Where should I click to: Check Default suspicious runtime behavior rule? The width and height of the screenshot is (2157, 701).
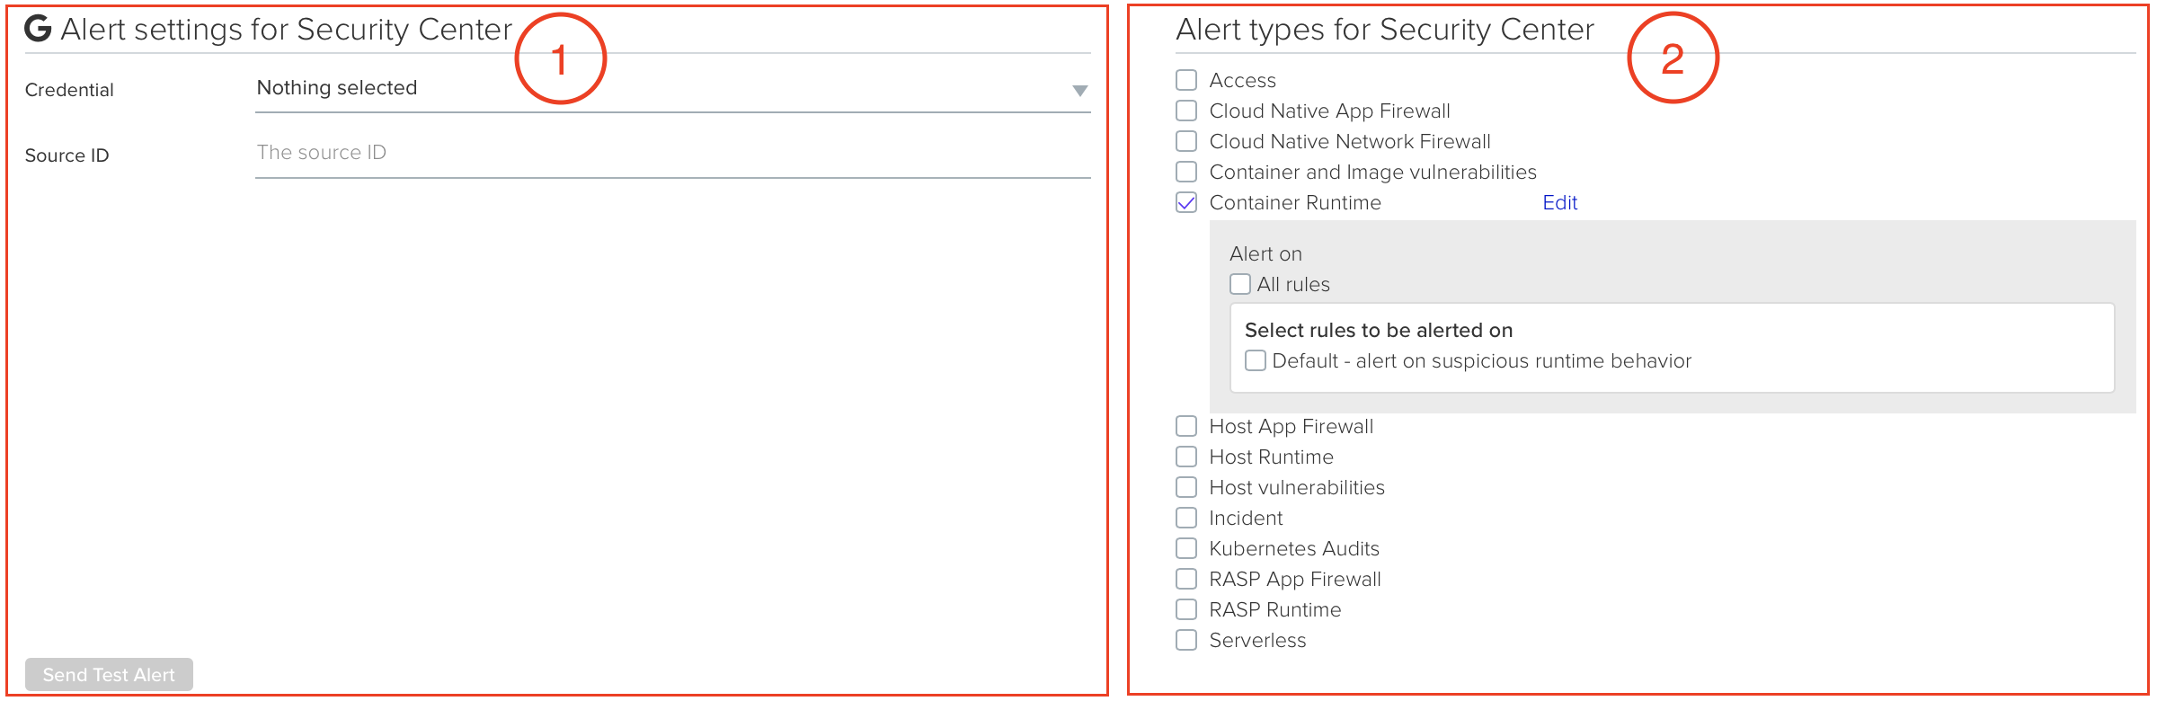pos(1256,360)
